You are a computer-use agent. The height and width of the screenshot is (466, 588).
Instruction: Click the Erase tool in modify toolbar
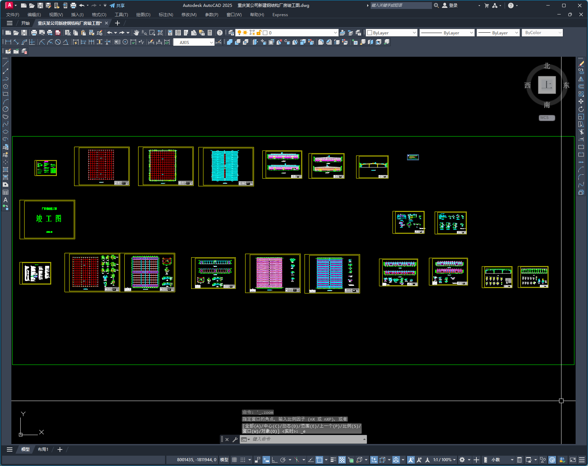pyautogui.click(x=581, y=64)
